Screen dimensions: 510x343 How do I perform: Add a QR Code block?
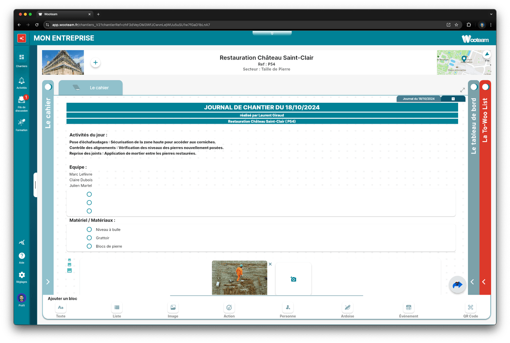point(470,307)
